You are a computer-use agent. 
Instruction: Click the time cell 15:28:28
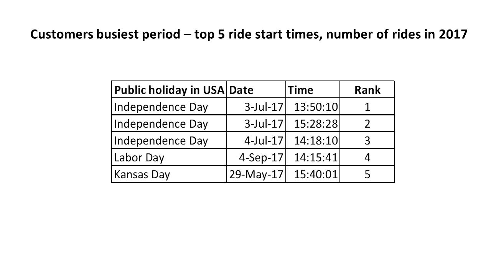tap(313, 123)
